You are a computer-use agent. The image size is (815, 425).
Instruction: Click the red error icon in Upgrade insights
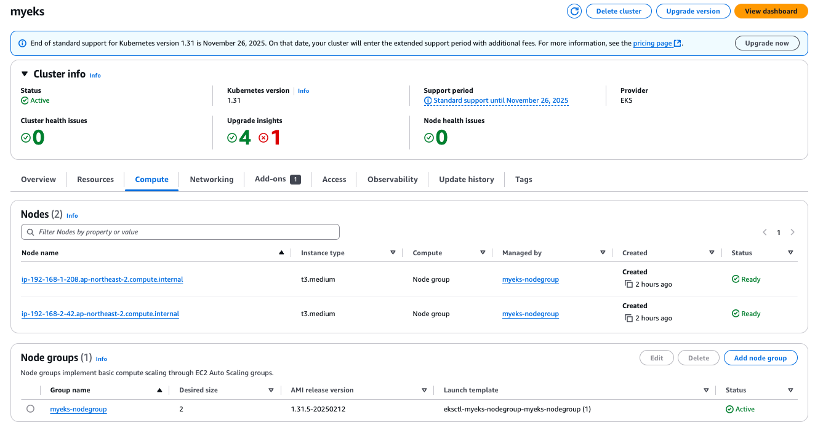(x=263, y=138)
